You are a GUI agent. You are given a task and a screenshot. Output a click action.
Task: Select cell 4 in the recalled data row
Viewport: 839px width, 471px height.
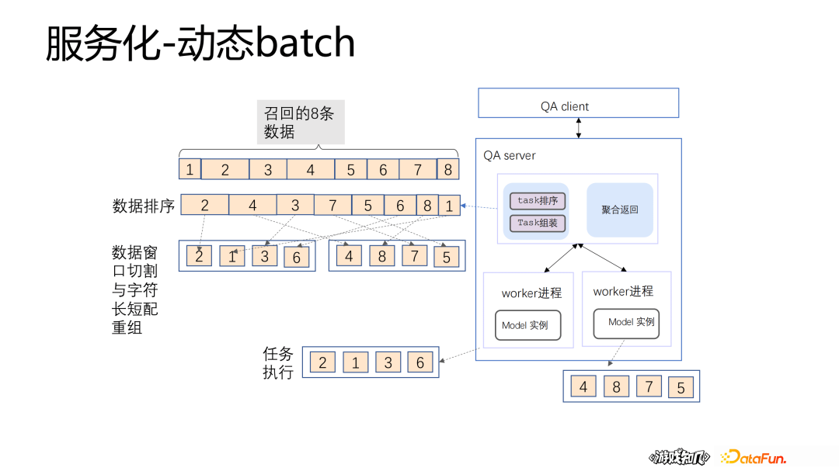coord(311,169)
